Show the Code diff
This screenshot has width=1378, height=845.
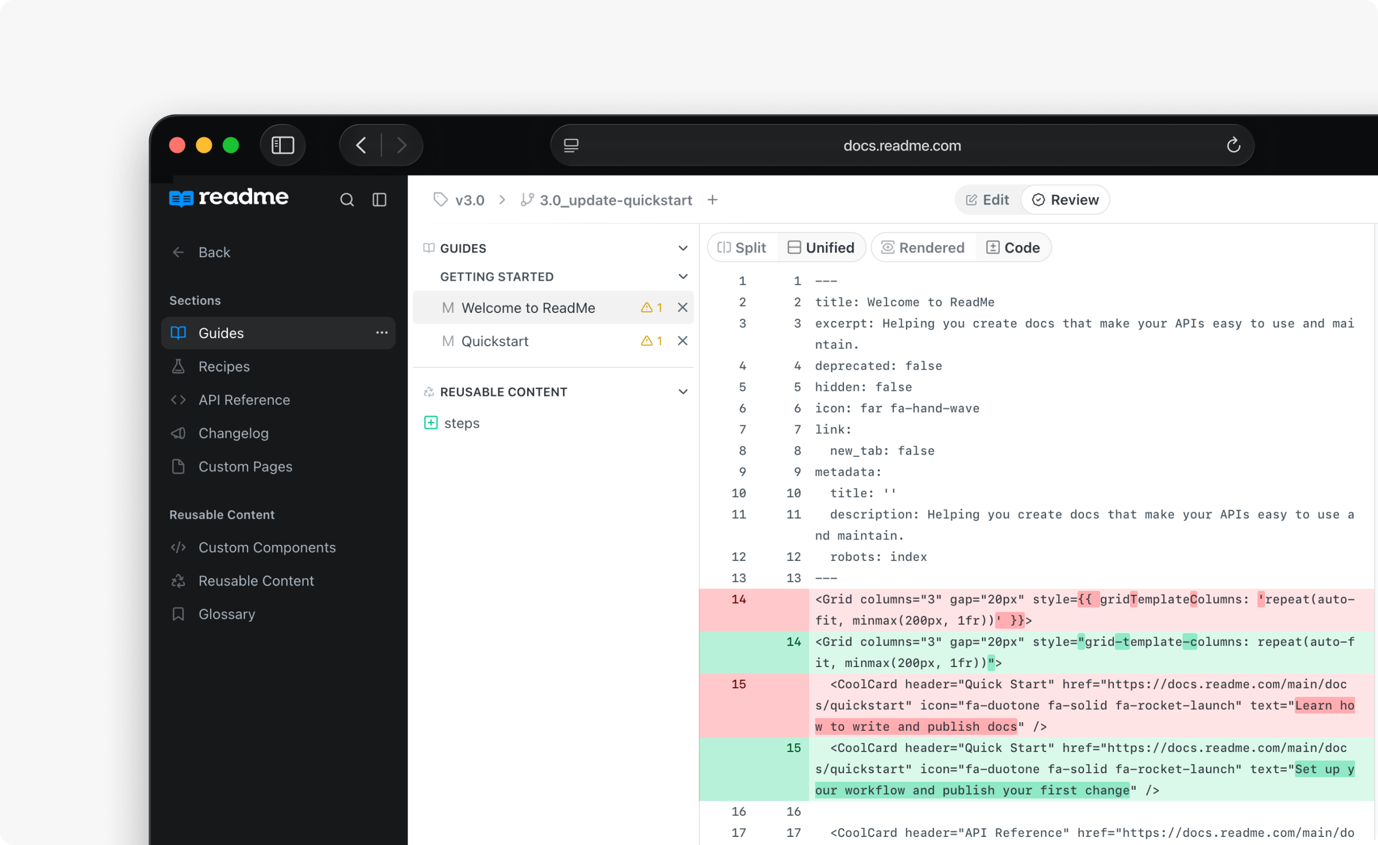(1013, 247)
